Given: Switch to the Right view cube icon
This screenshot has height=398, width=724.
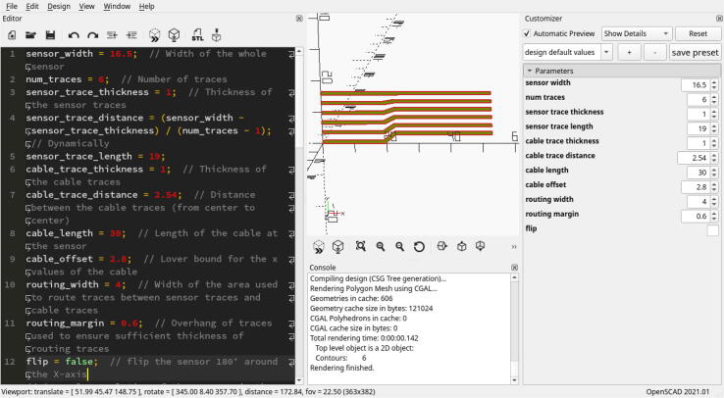Looking at the screenshot, I should (x=441, y=246).
